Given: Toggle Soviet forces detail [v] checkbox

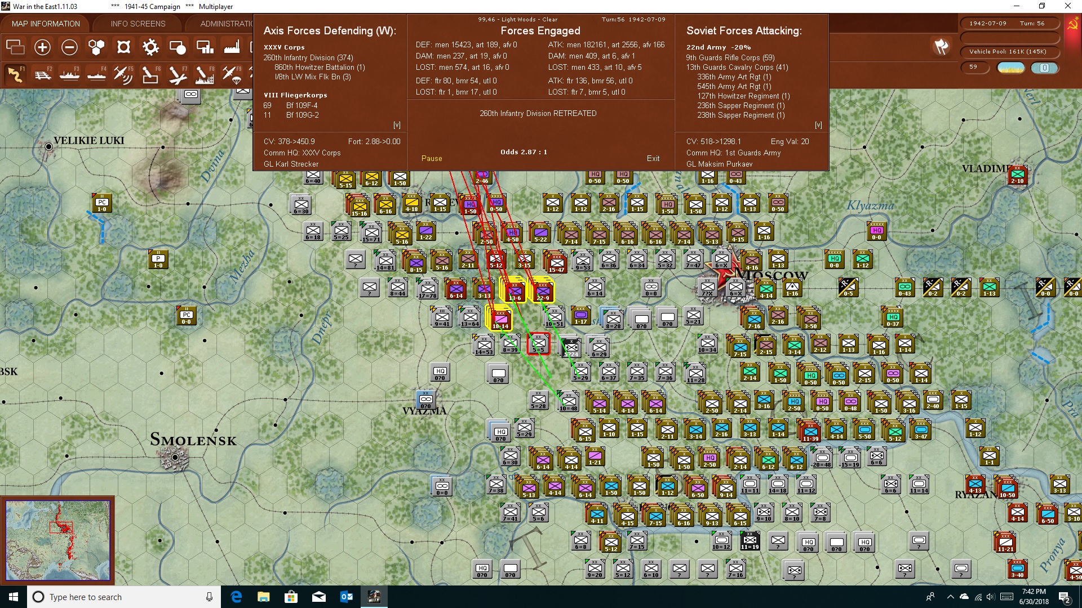Looking at the screenshot, I should (818, 125).
